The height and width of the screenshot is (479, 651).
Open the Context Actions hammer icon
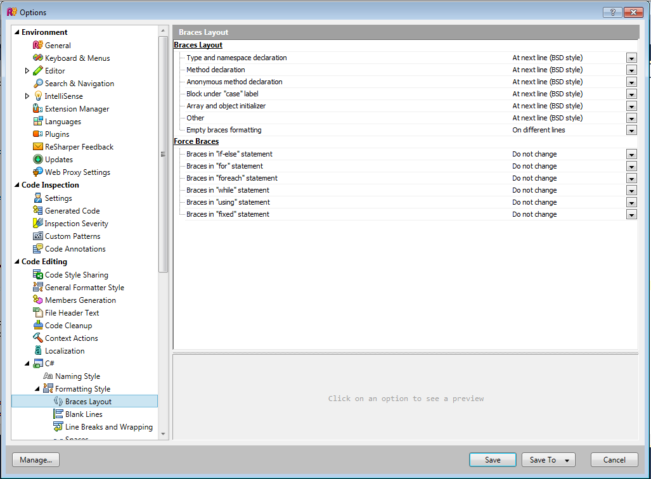click(x=38, y=338)
